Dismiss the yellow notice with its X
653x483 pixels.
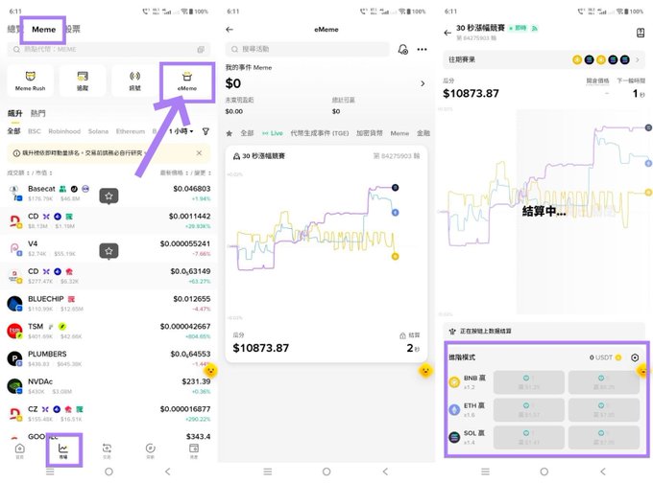pos(199,153)
